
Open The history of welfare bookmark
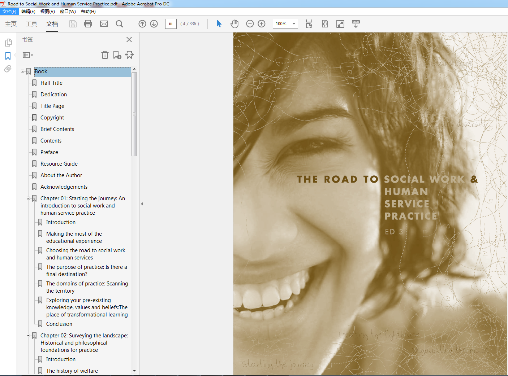pos(72,371)
